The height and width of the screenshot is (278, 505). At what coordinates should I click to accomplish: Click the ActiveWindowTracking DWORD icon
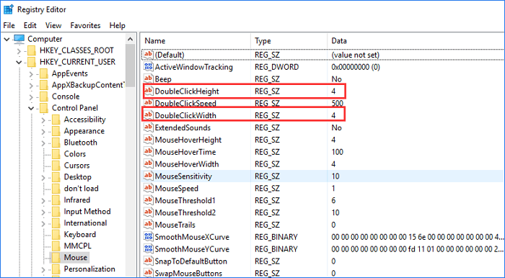[x=148, y=67]
